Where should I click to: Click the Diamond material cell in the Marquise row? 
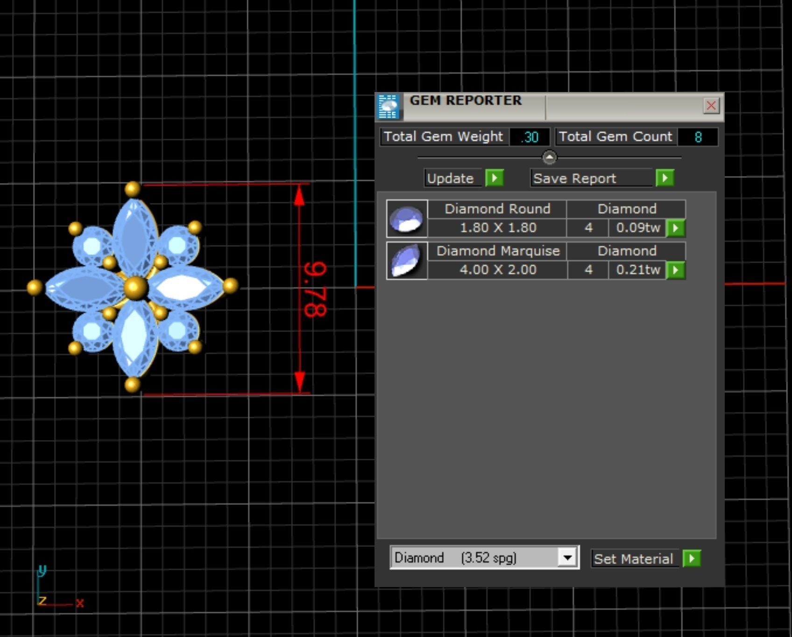(x=627, y=251)
